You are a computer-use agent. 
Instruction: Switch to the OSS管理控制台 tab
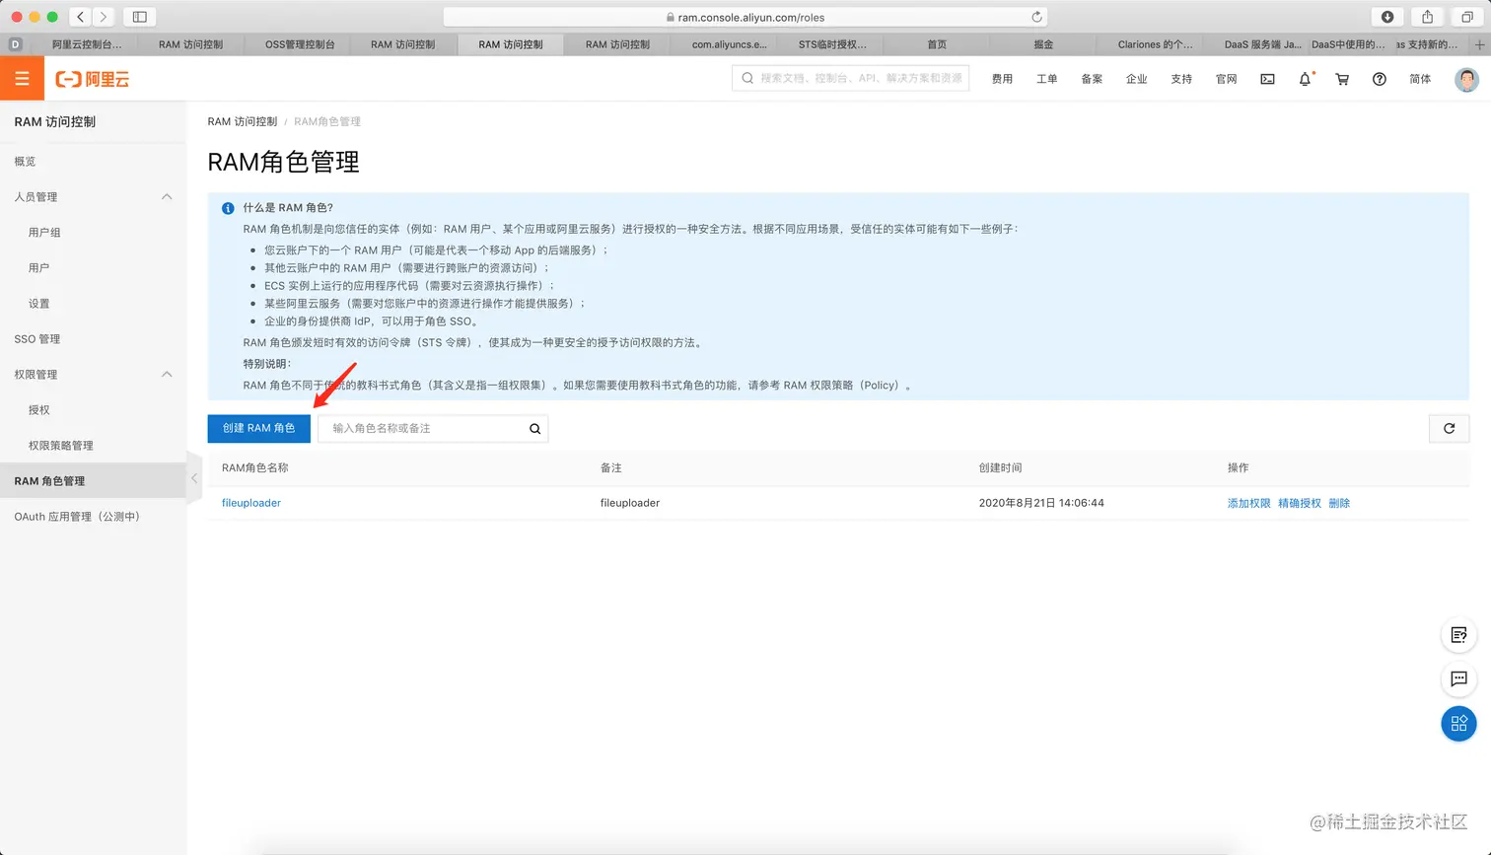pyautogui.click(x=300, y=44)
